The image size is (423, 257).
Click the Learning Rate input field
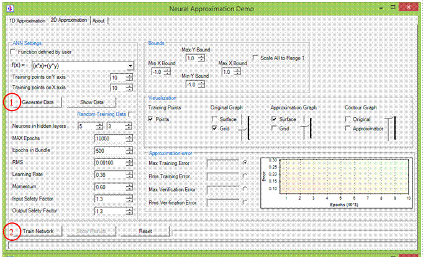(109, 174)
